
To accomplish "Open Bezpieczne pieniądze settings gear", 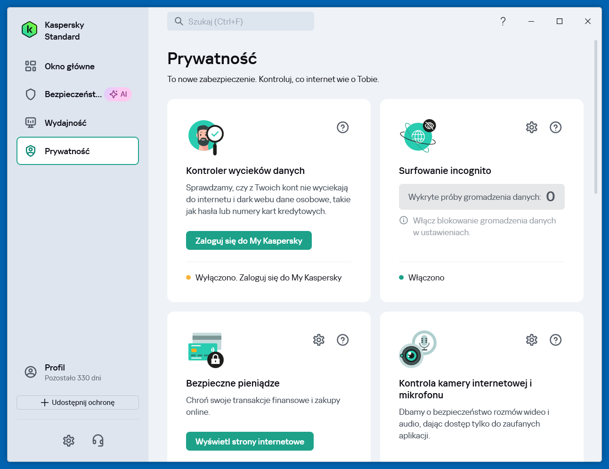I will (x=319, y=340).
